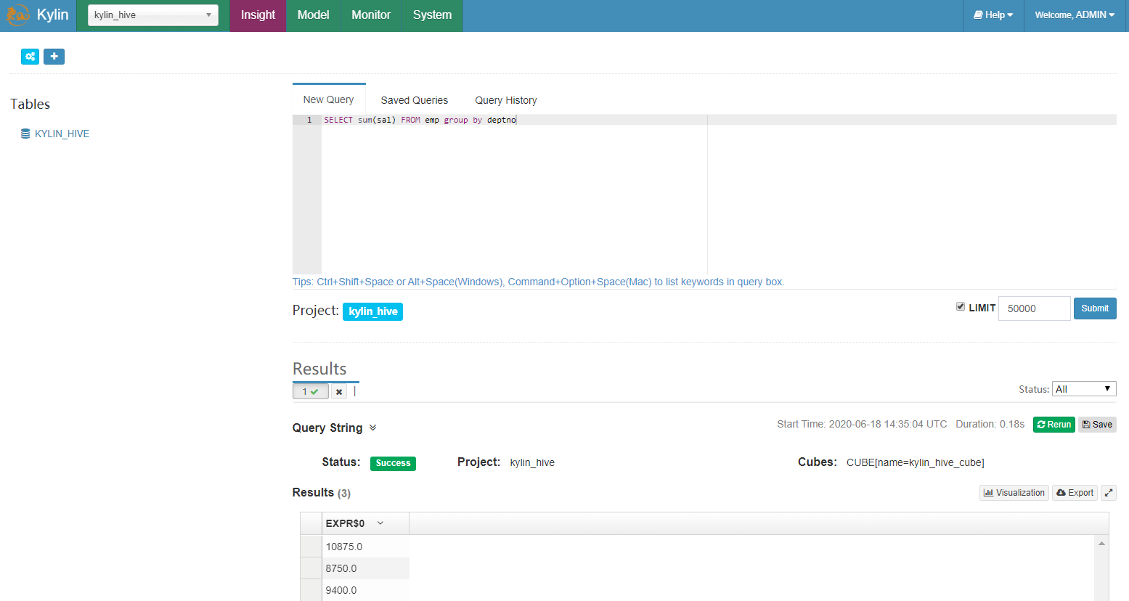Click the Success status badge
This screenshot has height=601, width=1129.
[393, 463]
